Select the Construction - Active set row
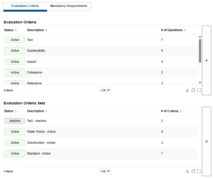The width and height of the screenshot is (213, 179). pos(100,143)
